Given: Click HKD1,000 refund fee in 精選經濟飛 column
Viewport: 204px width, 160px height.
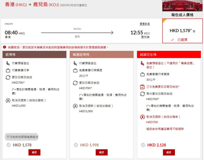Looking at the screenshot, I should pyautogui.click(x=86, y=111).
